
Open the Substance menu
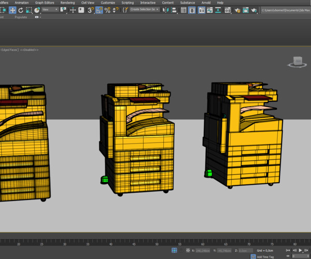[x=188, y=3]
